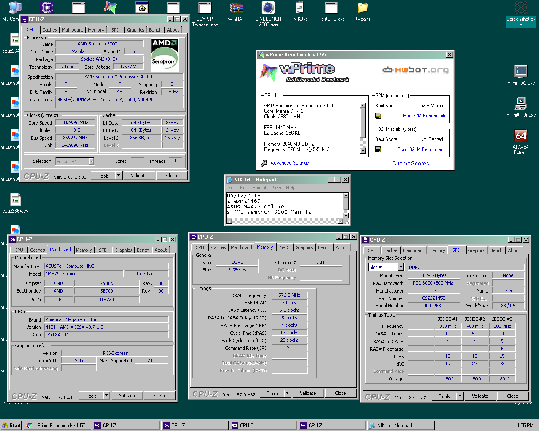Expand Tools arrow in SPD CPU-Z window
Screen dimensions: 539x431
coord(459,396)
